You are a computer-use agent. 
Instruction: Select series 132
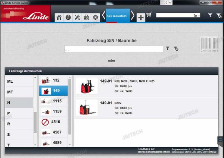[53, 80]
